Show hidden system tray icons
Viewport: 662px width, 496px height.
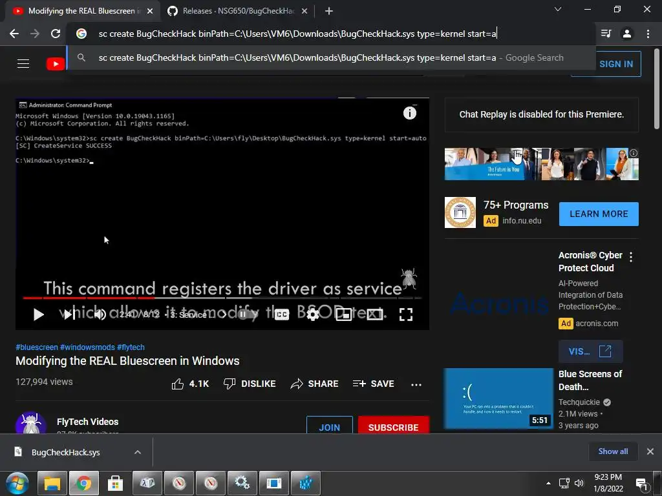coord(548,483)
